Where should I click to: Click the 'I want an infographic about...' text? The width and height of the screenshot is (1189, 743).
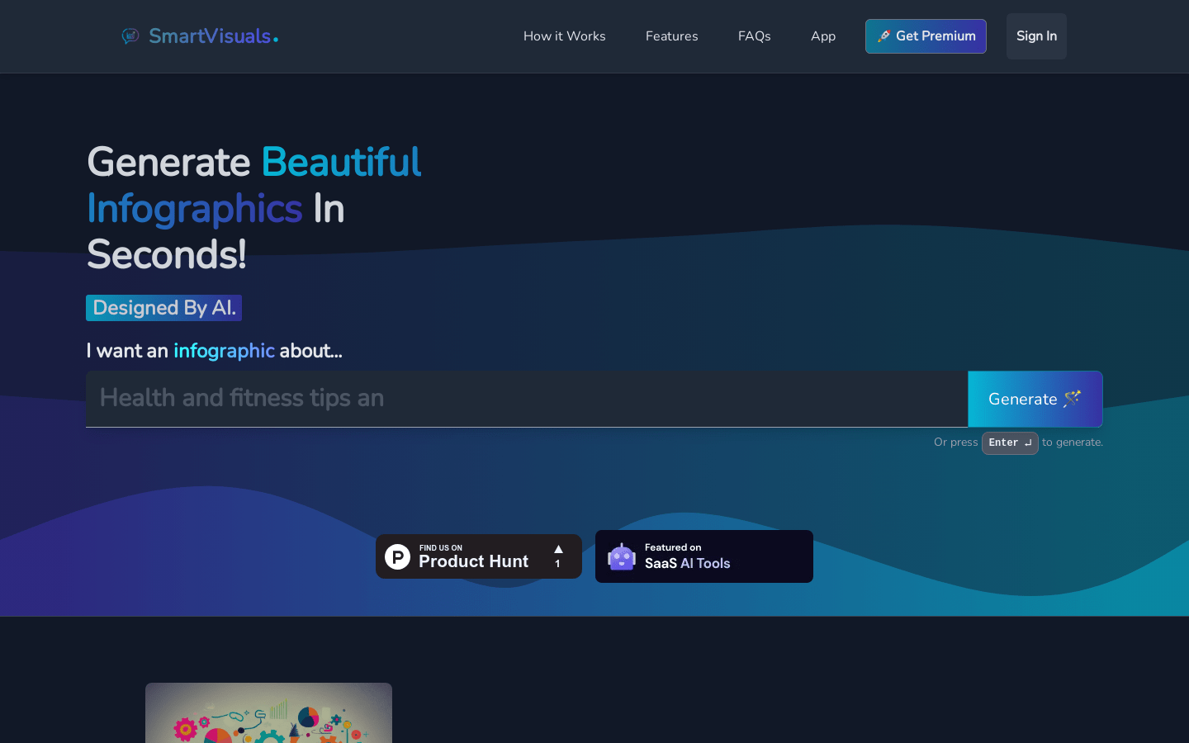214,351
